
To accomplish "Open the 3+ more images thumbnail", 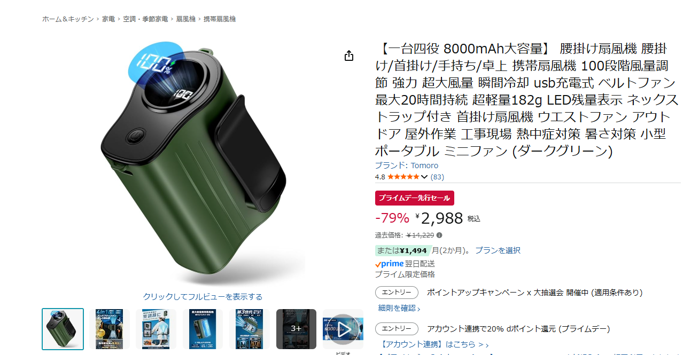I will (296, 329).
